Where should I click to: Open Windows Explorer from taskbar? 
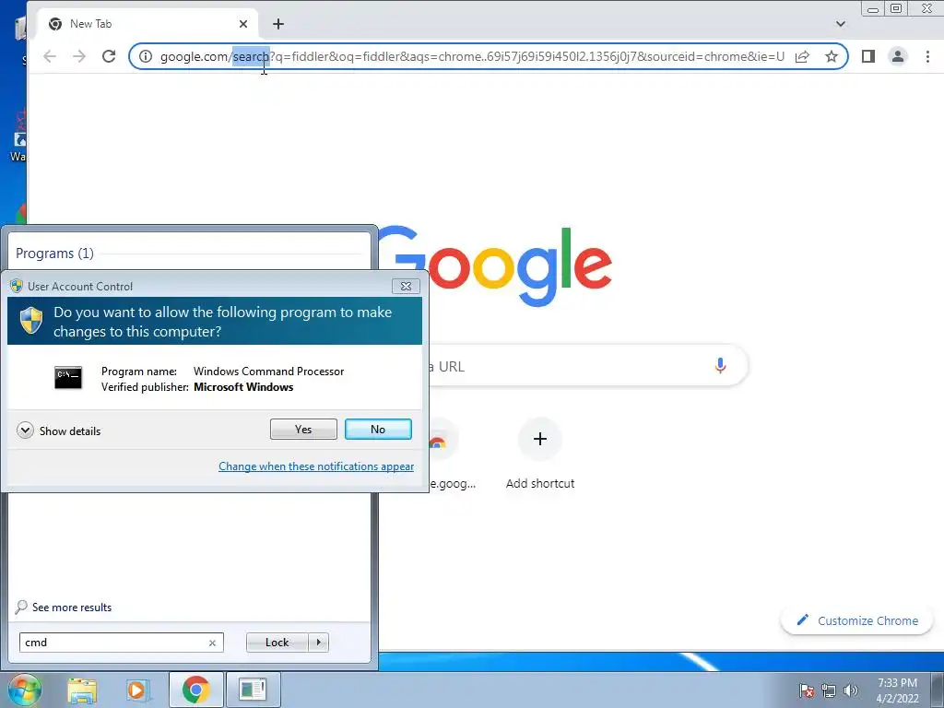click(x=82, y=690)
